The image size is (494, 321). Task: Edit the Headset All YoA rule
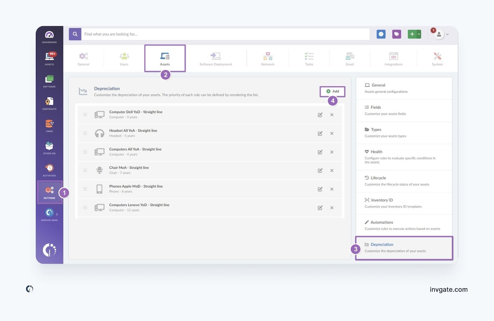pos(320,134)
